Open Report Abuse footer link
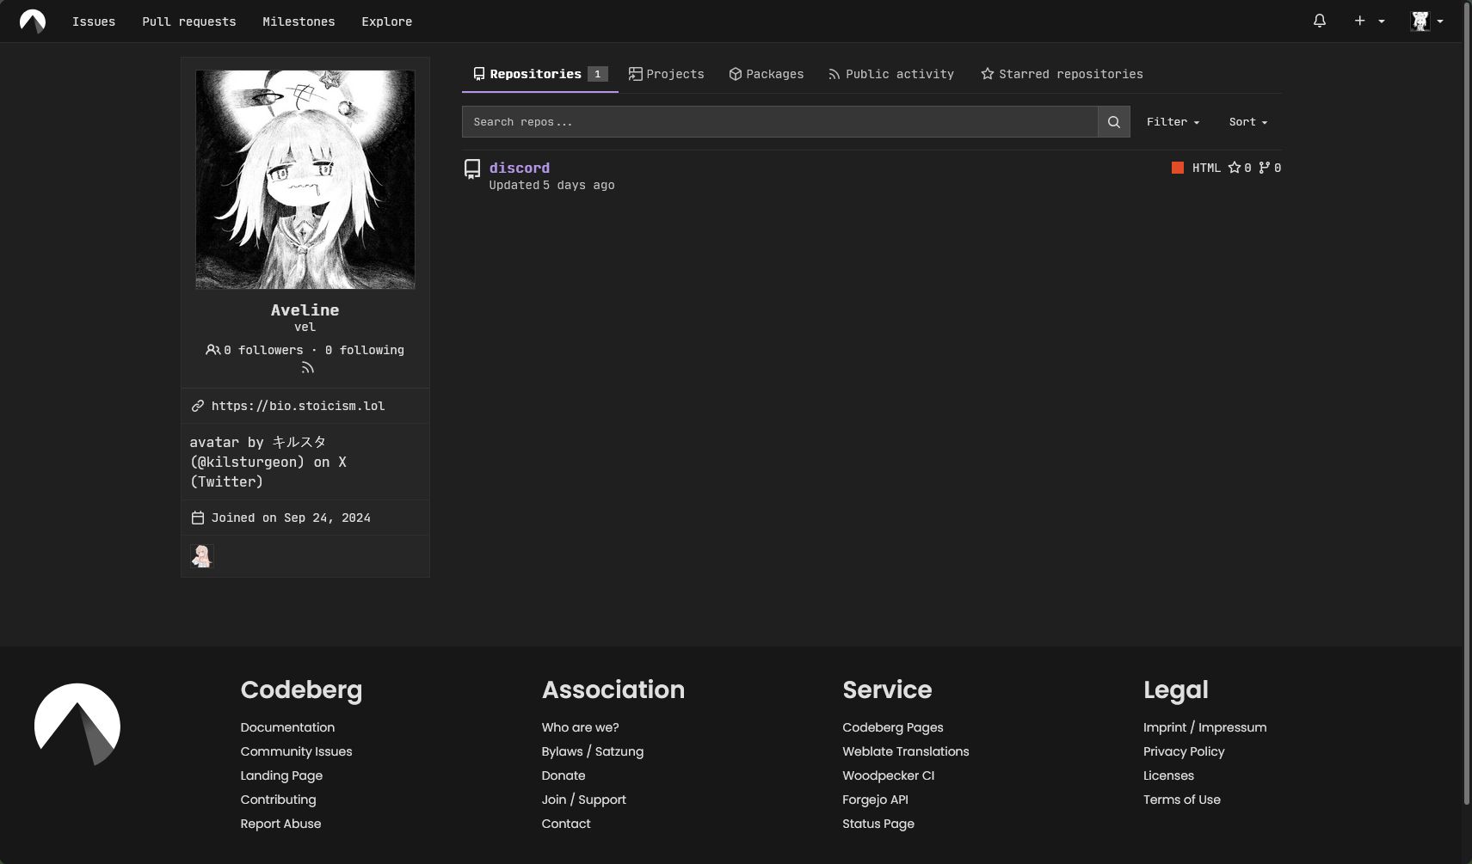This screenshot has height=864, width=1472. point(280,824)
